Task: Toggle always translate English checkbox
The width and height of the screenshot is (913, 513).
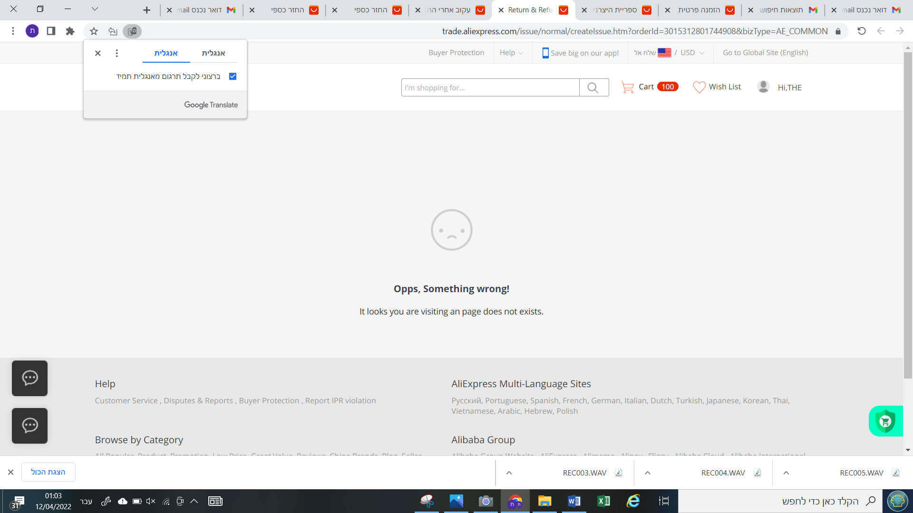Action: click(x=233, y=76)
